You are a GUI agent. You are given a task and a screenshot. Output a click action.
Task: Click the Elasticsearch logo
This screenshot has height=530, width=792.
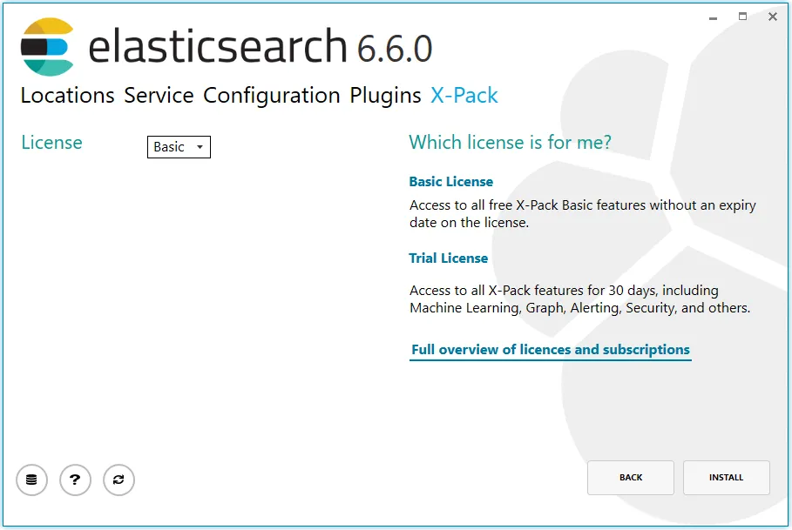[x=47, y=47]
